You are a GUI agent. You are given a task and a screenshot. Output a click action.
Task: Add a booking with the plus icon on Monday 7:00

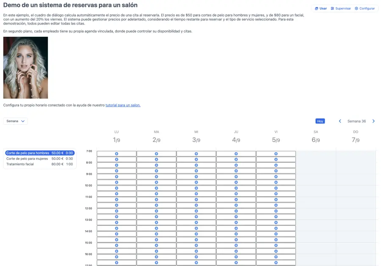tap(116, 153)
